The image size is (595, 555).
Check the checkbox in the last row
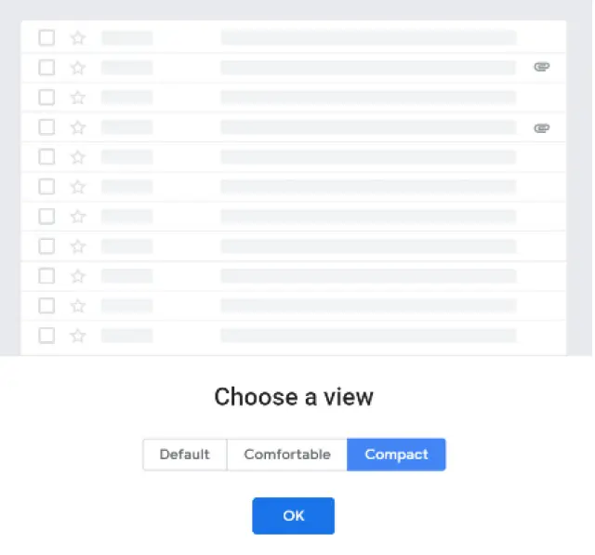tap(46, 336)
